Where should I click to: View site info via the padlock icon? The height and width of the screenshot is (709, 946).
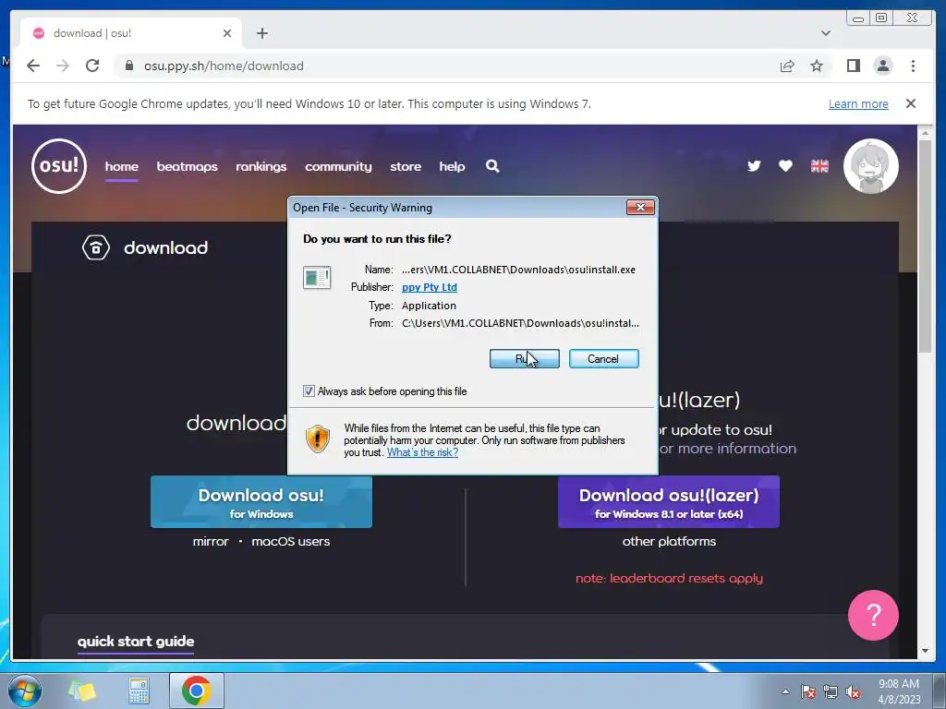128,66
